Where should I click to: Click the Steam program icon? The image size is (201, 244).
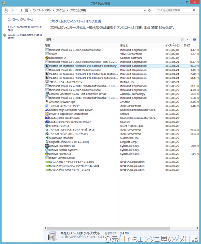(47, 54)
